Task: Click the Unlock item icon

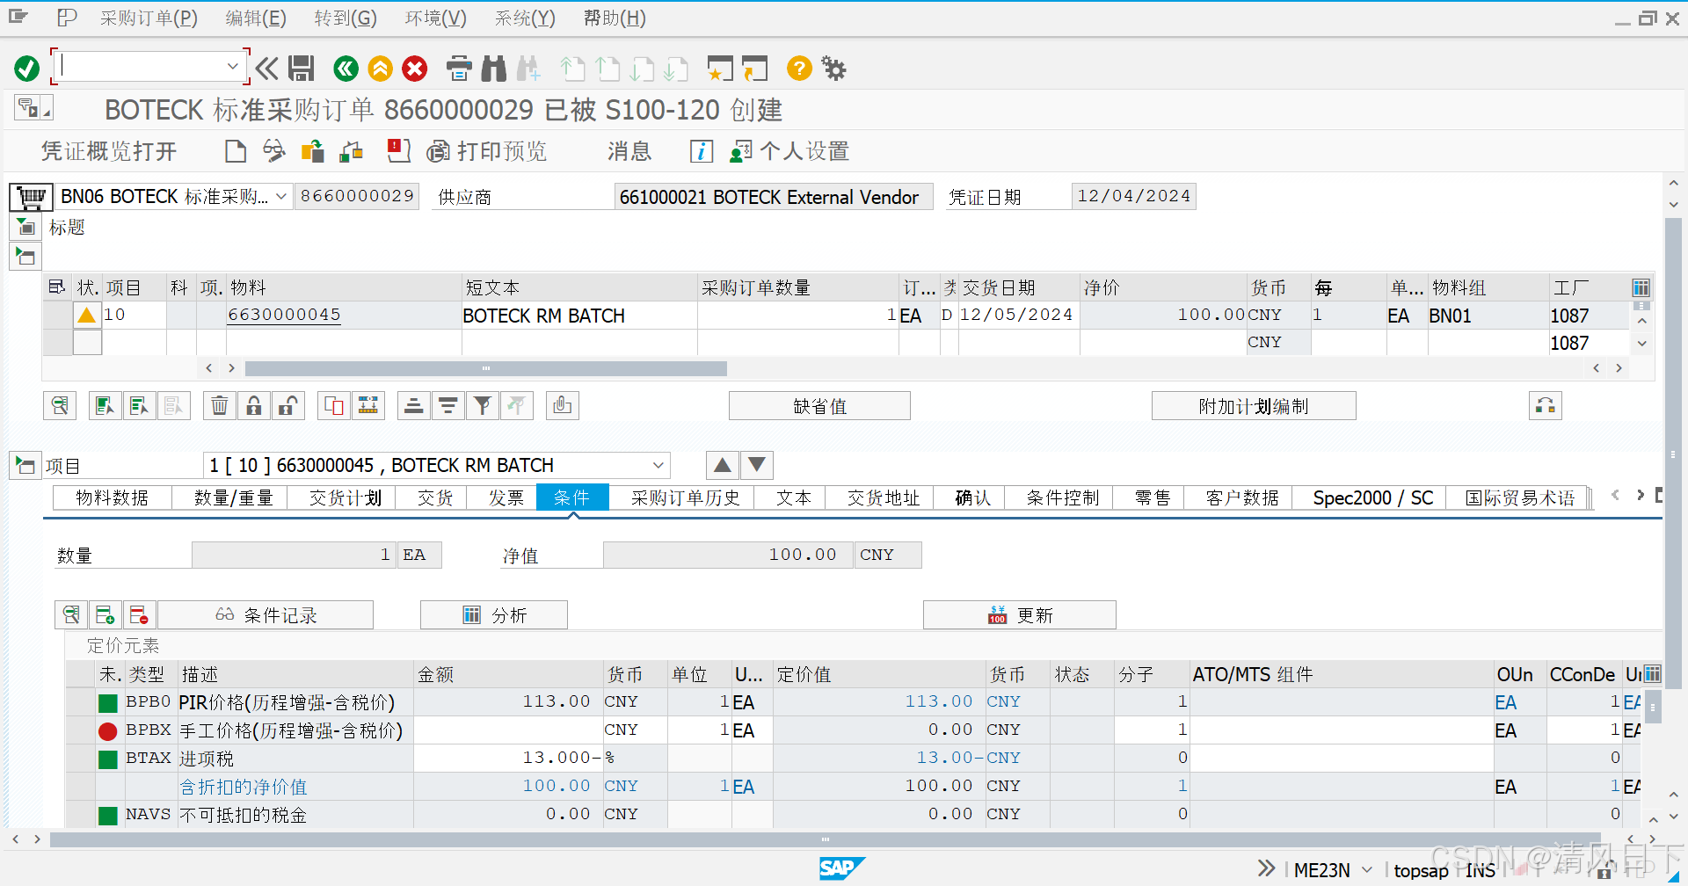Action: [287, 405]
